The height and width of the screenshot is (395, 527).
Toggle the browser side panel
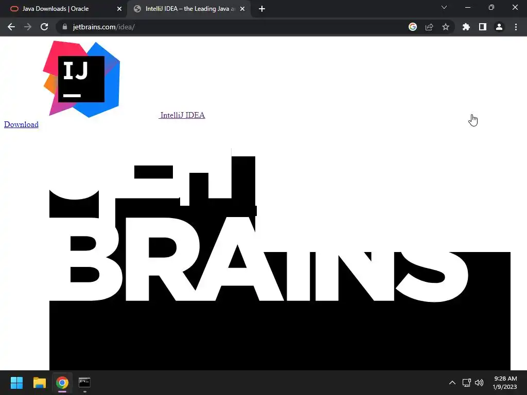point(483,27)
